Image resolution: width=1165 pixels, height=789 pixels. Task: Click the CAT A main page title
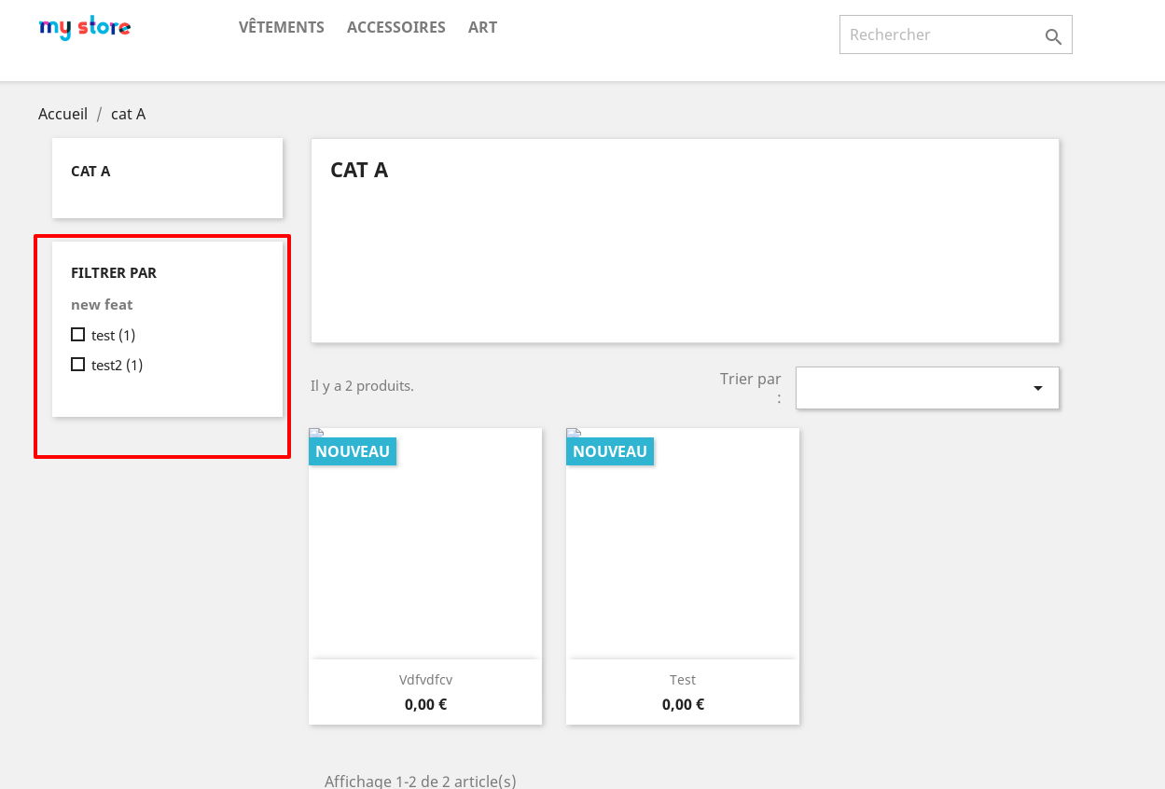coord(359,170)
